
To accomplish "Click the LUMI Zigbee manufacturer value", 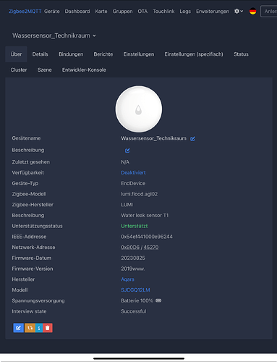I will [x=127, y=205].
